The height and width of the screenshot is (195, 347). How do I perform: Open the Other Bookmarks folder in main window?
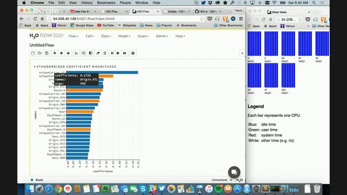[228, 25]
